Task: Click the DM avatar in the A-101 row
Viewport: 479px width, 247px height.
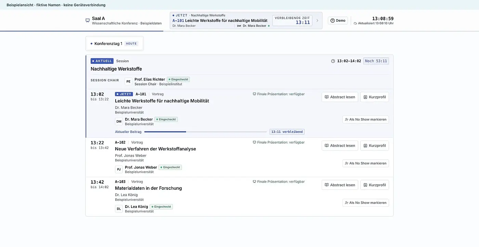Action: 119,122
